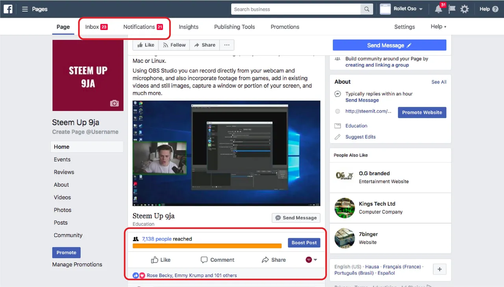Select Events in the left sidebar

click(x=62, y=159)
